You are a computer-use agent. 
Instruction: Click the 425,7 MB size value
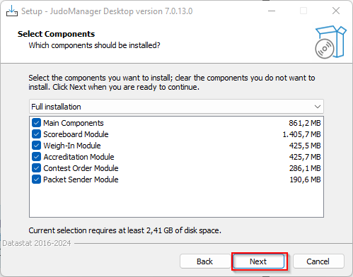pos(305,157)
